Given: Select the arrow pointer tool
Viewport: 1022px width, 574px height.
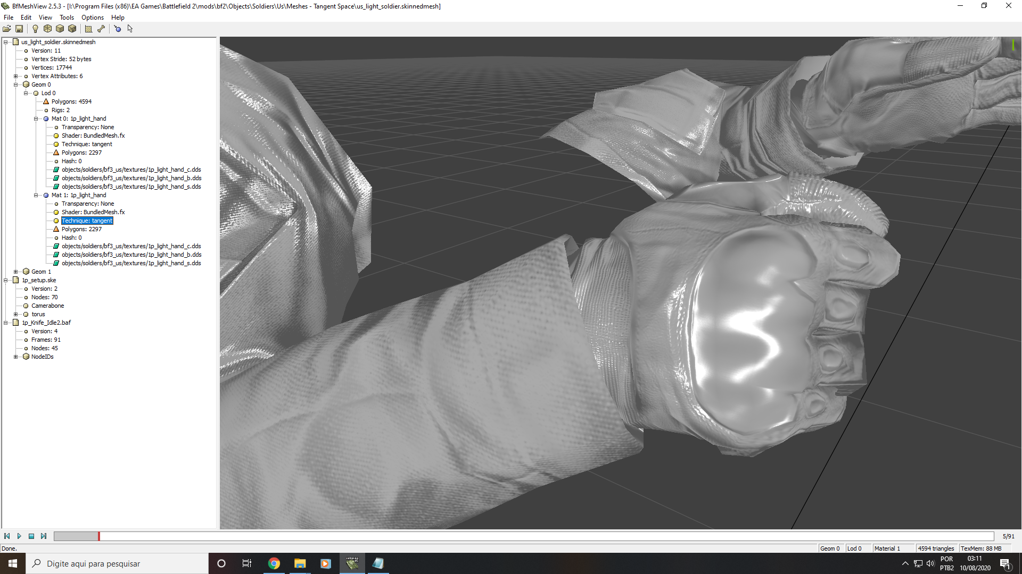Looking at the screenshot, I should (130, 29).
